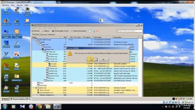Click the XP Start button
The width and height of the screenshot is (195, 110).
click(x=5, y=99)
